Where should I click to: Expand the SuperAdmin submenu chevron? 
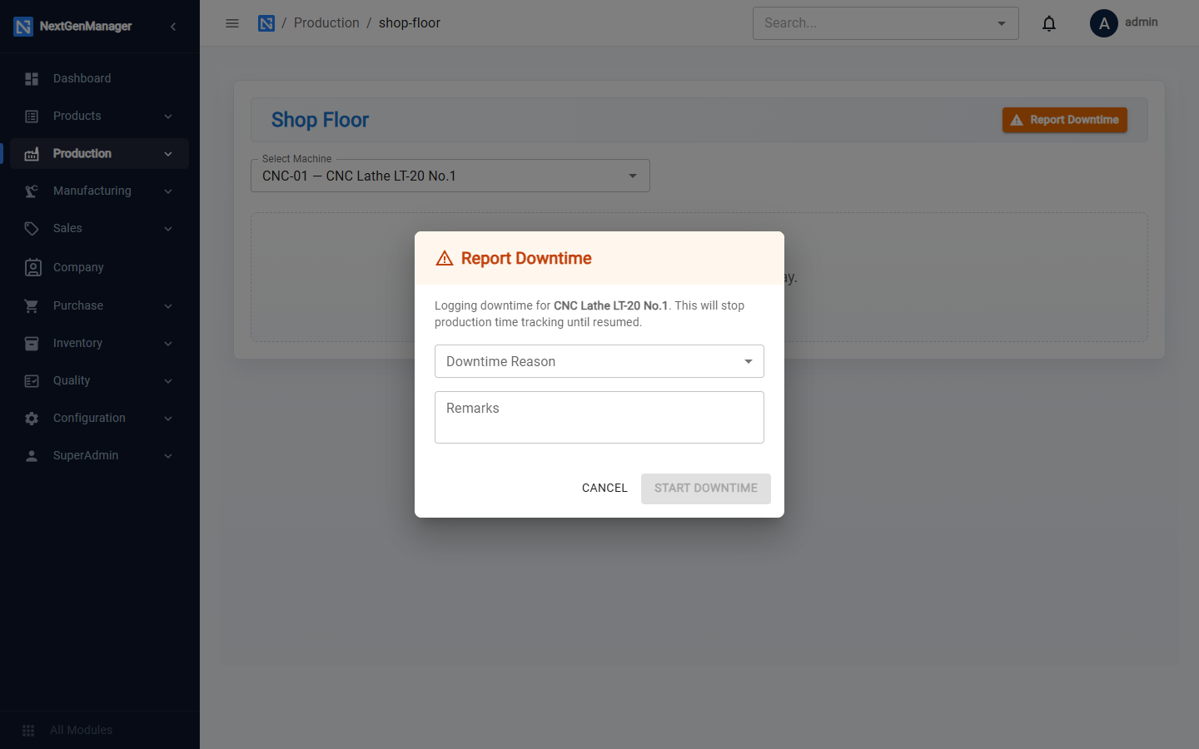[168, 456]
